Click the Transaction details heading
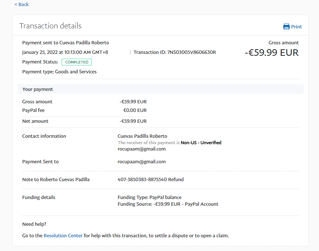 click(x=50, y=26)
